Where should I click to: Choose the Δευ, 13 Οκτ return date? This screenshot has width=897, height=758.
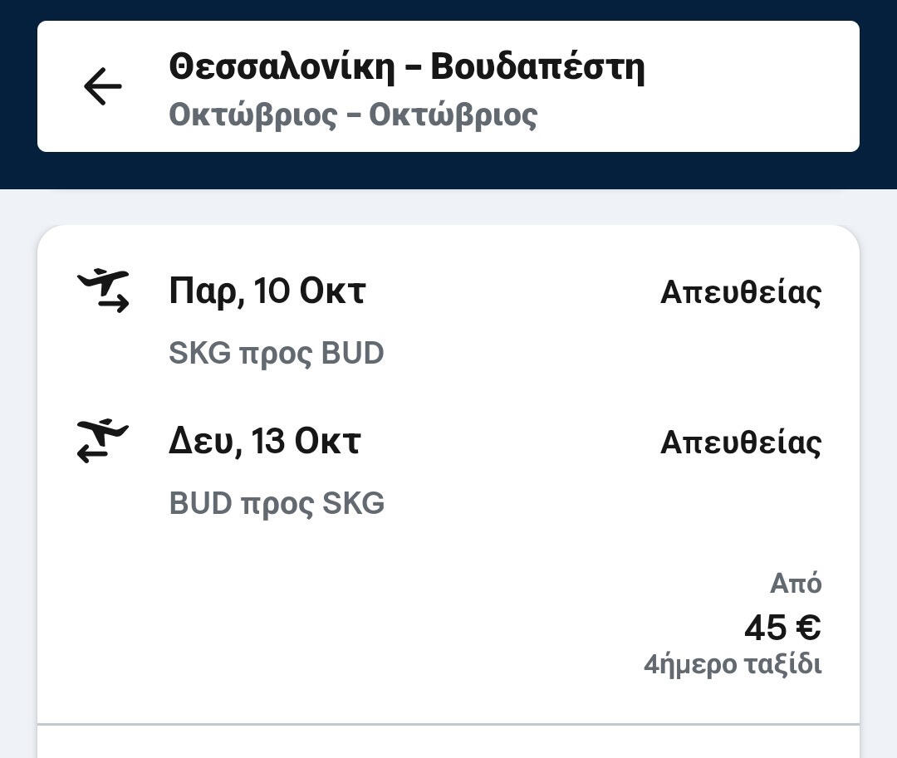click(264, 441)
